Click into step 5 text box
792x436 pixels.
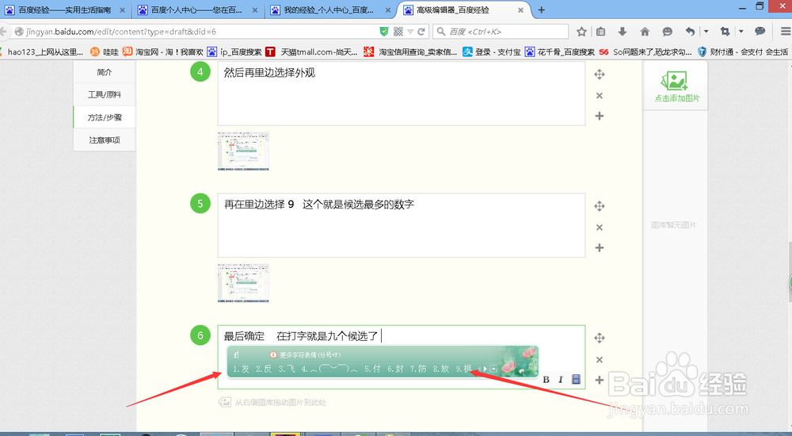click(402, 225)
